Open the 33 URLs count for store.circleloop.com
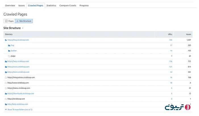 tap(171, 72)
